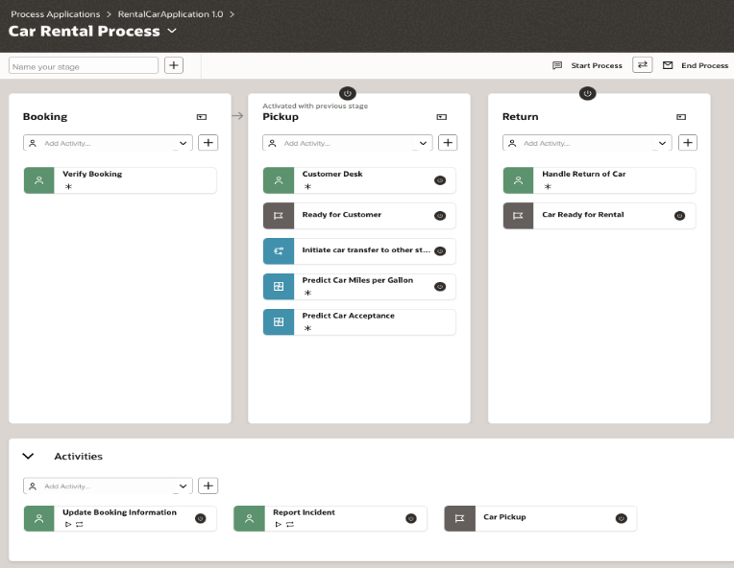Expand Booking Add Activity dropdown
The width and height of the screenshot is (734, 568).
click(183, 143)
